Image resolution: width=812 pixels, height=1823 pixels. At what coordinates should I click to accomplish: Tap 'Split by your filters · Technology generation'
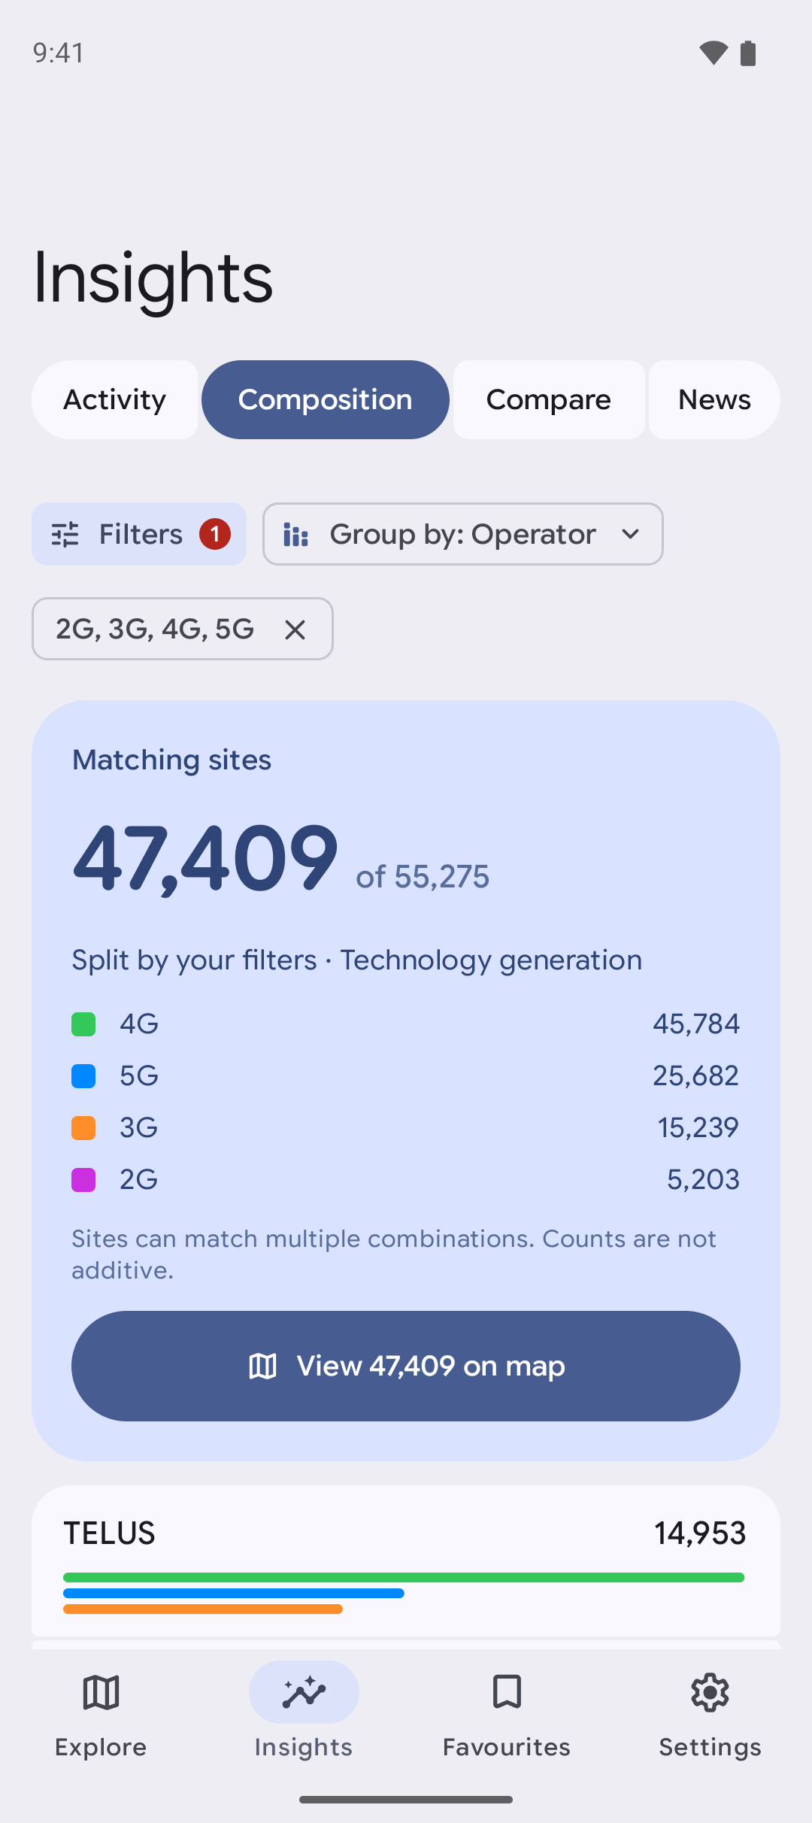coord(357,960)
